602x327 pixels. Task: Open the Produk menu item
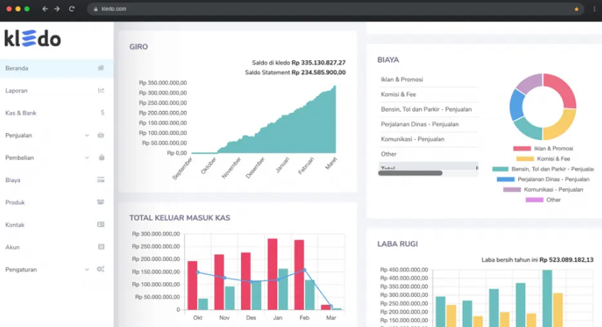(x=16, y=203)
